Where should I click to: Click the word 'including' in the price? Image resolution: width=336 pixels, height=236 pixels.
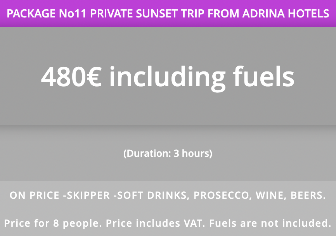[167, 78]
